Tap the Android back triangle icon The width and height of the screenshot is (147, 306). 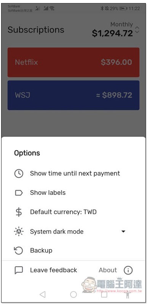pos(42,295)
